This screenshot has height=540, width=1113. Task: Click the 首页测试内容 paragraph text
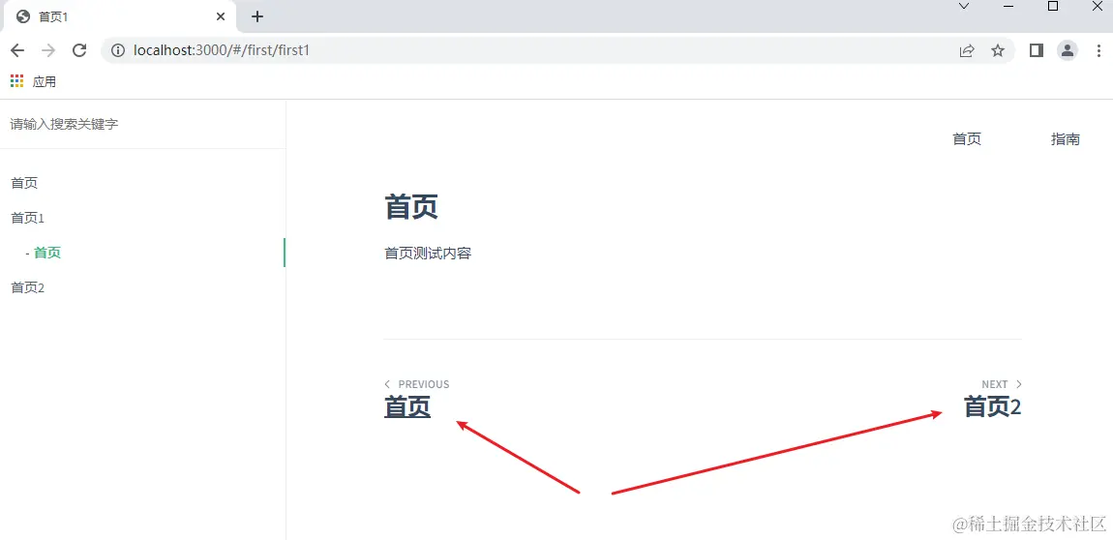pyautogui.click(x=428, y=254)
